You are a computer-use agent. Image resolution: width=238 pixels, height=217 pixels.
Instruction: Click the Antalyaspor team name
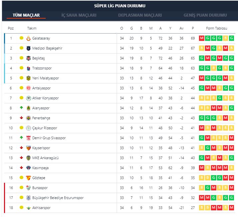[42, 88]
